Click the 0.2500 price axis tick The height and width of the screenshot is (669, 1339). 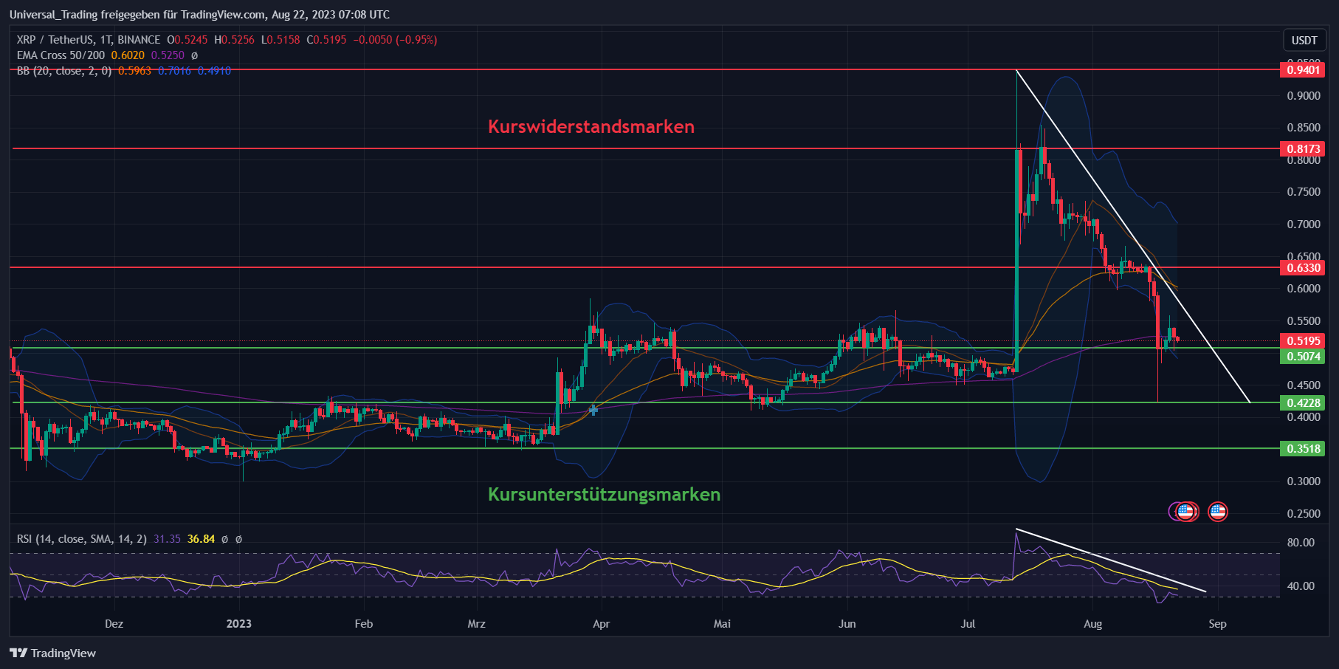click(1304, 514)
